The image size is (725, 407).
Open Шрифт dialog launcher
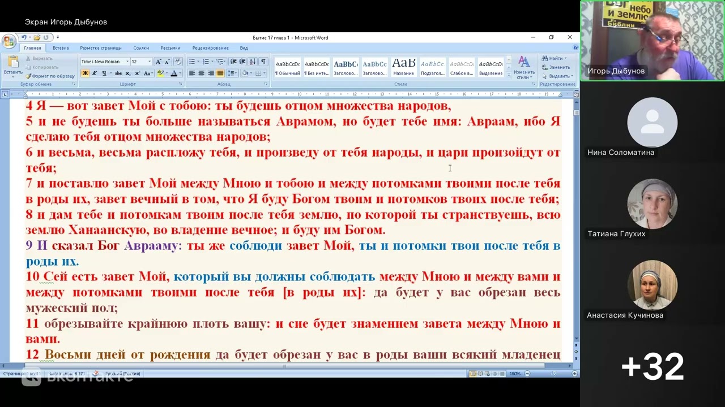[x=181, y=84]
